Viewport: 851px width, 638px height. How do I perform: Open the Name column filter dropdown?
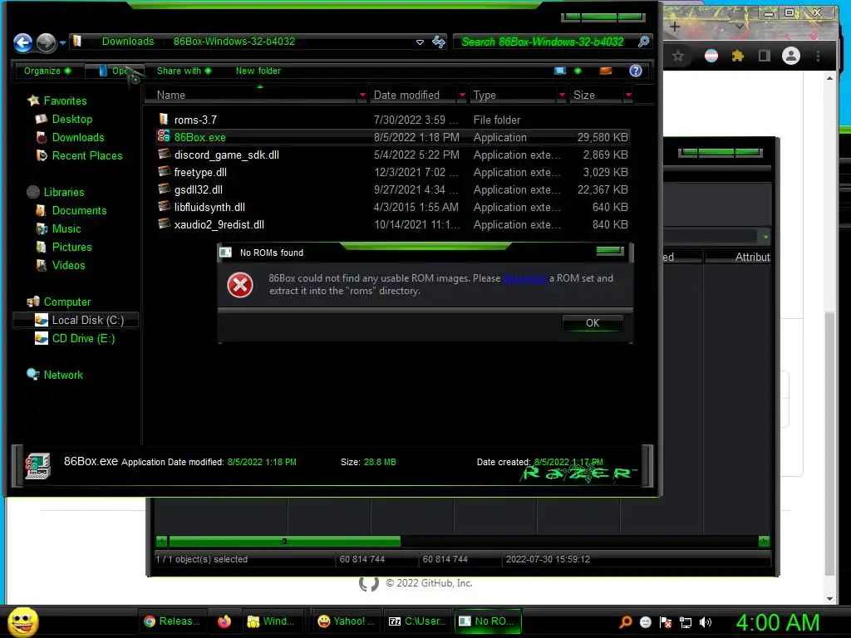tap(362, 95)
